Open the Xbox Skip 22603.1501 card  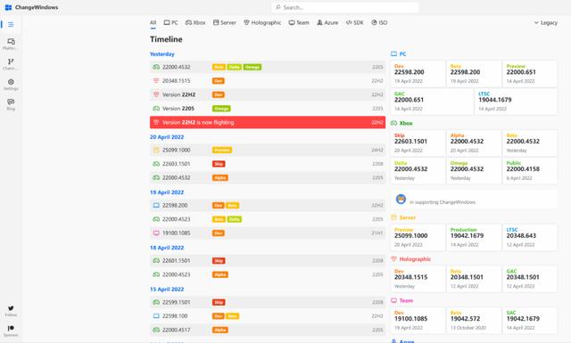[x=418, y=143]
